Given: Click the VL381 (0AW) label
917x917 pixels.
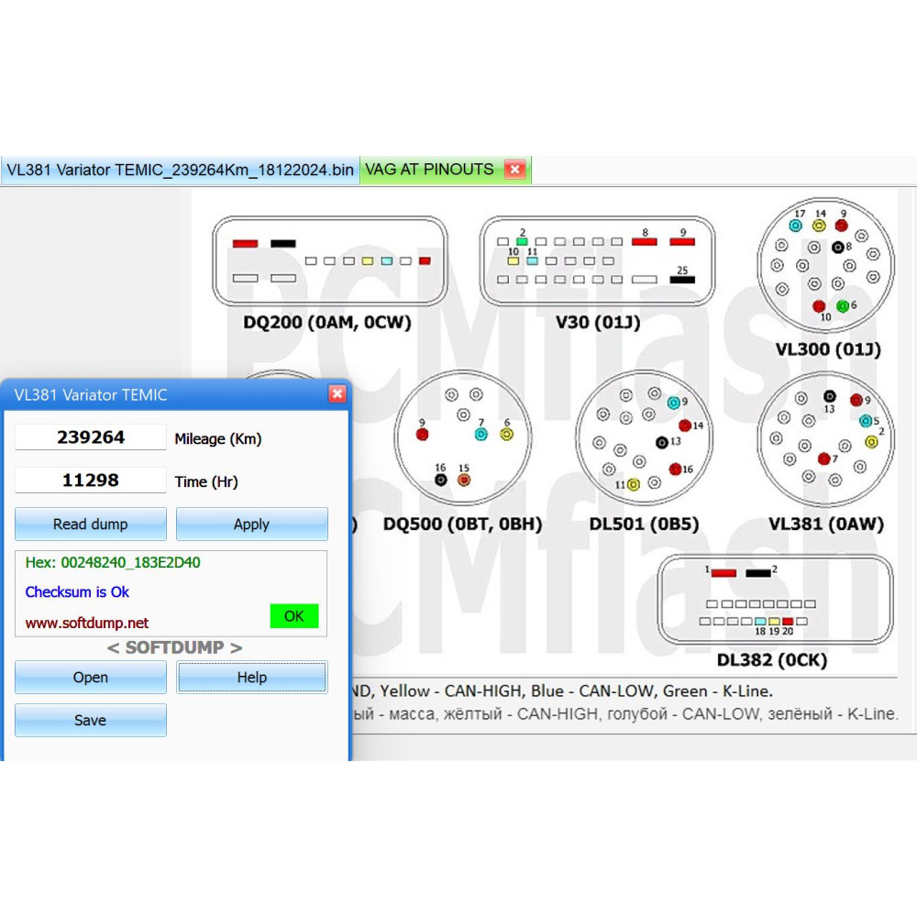Looking at the screenshot, I should point(826,524).
